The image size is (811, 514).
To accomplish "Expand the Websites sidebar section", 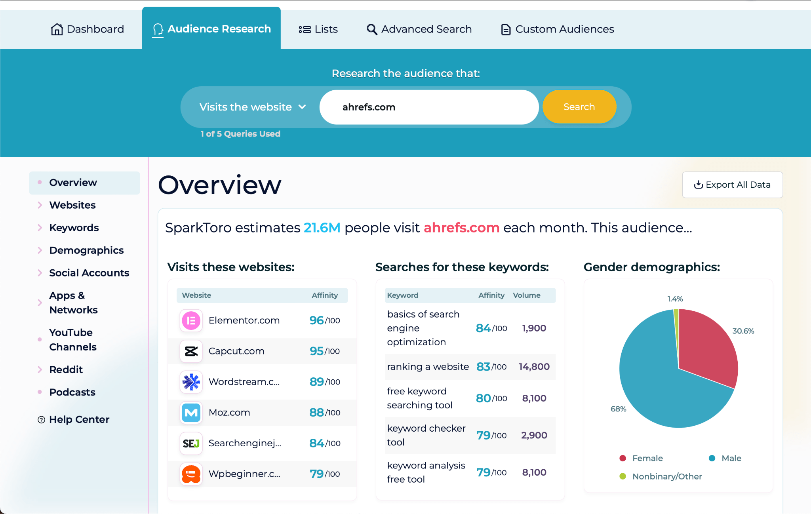I will tap(72, 205).
